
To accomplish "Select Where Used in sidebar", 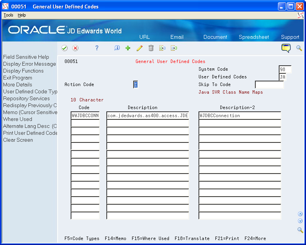I will [x=18, y=119].
